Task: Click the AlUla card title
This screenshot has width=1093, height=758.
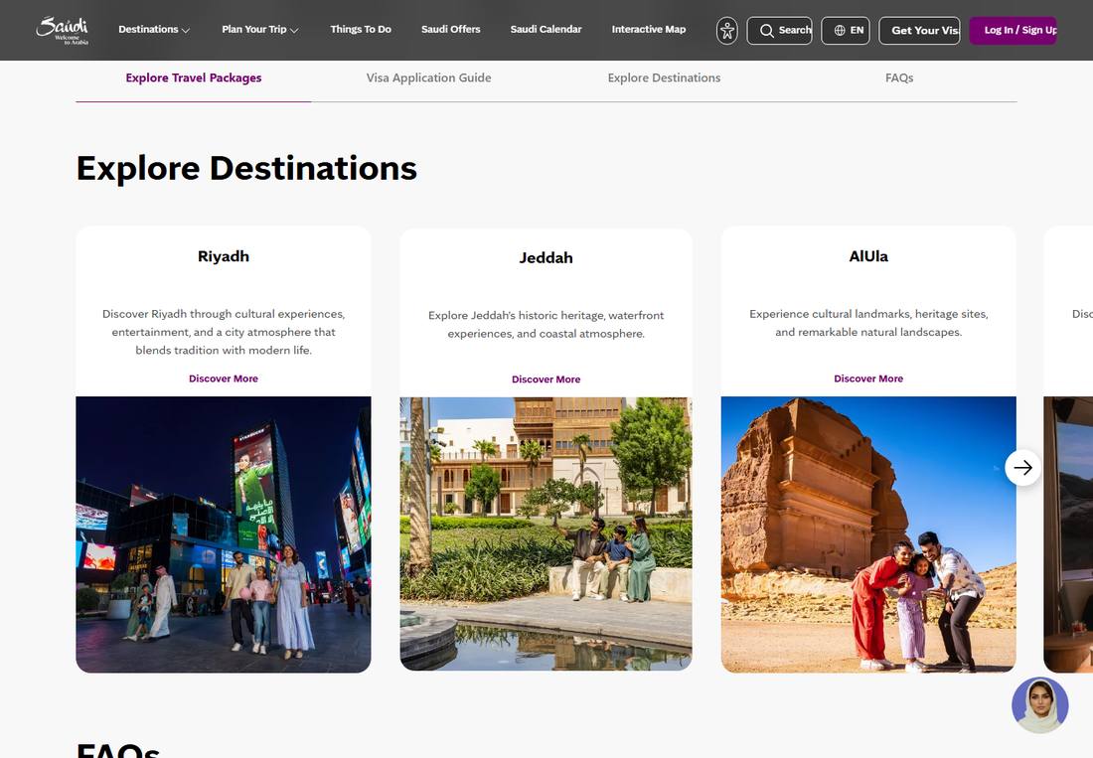Action: click(x=868, y=256)
